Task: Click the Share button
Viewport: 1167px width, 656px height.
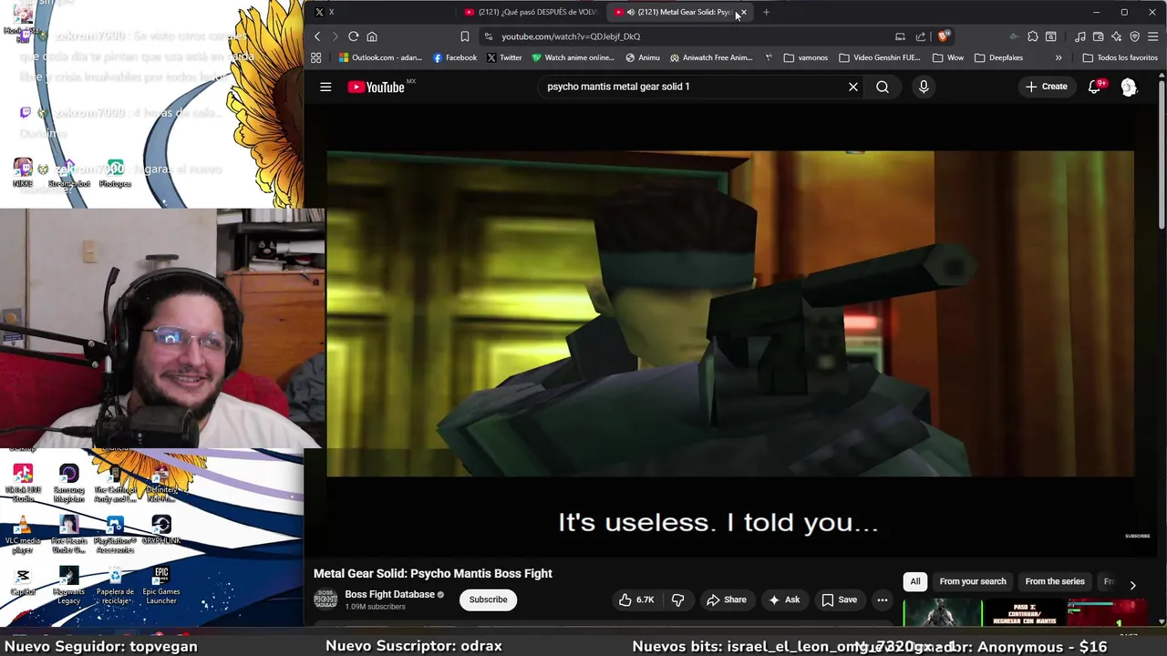Action: [x=726, y=600]
